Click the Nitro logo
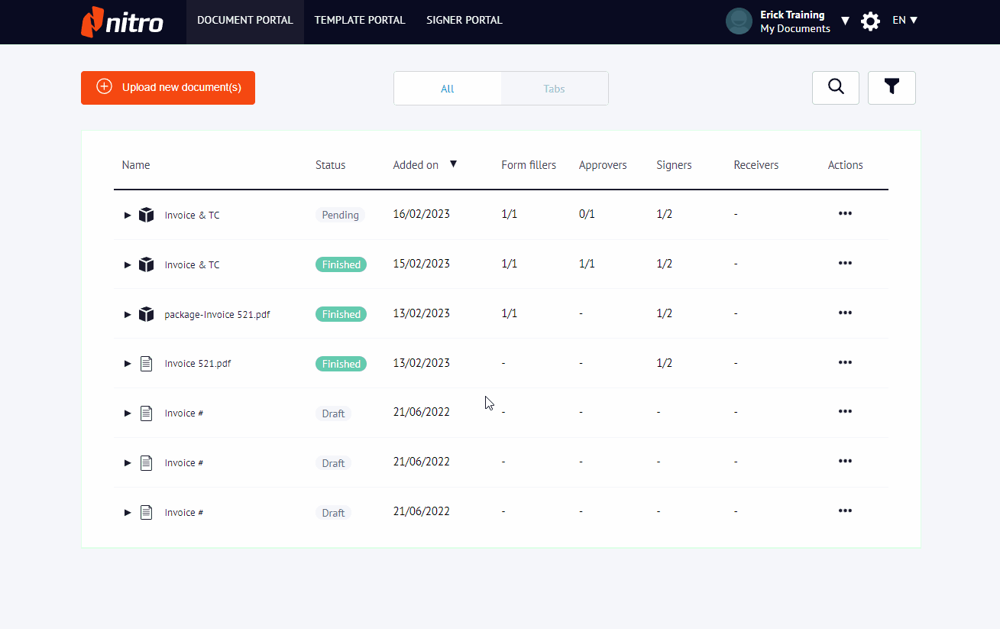This screenshot has width=1000, height=629. pyautogui.click(x=122, y=21)
